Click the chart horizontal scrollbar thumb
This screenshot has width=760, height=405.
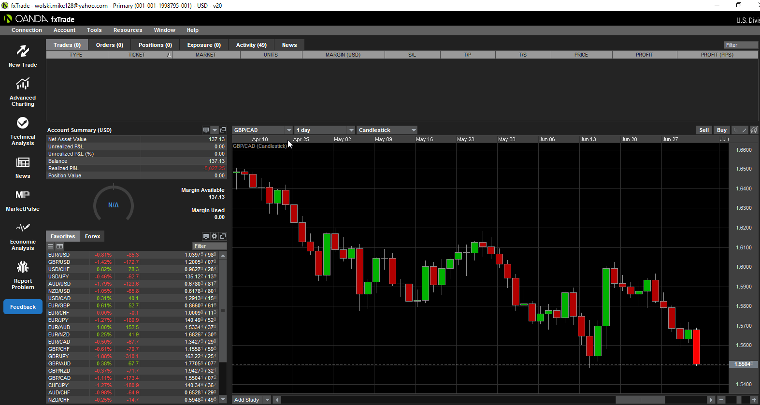tap(640, 400)
